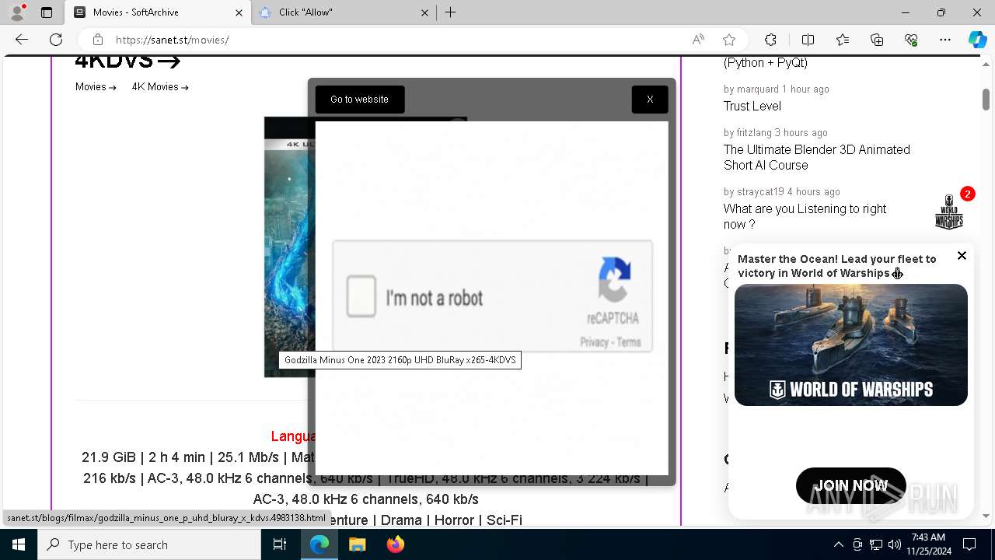This screenshot has width=995, height=560.
Task: Open a new browser tab
Action: 450,12
